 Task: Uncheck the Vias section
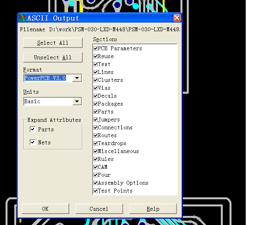(x=96, y=88)
